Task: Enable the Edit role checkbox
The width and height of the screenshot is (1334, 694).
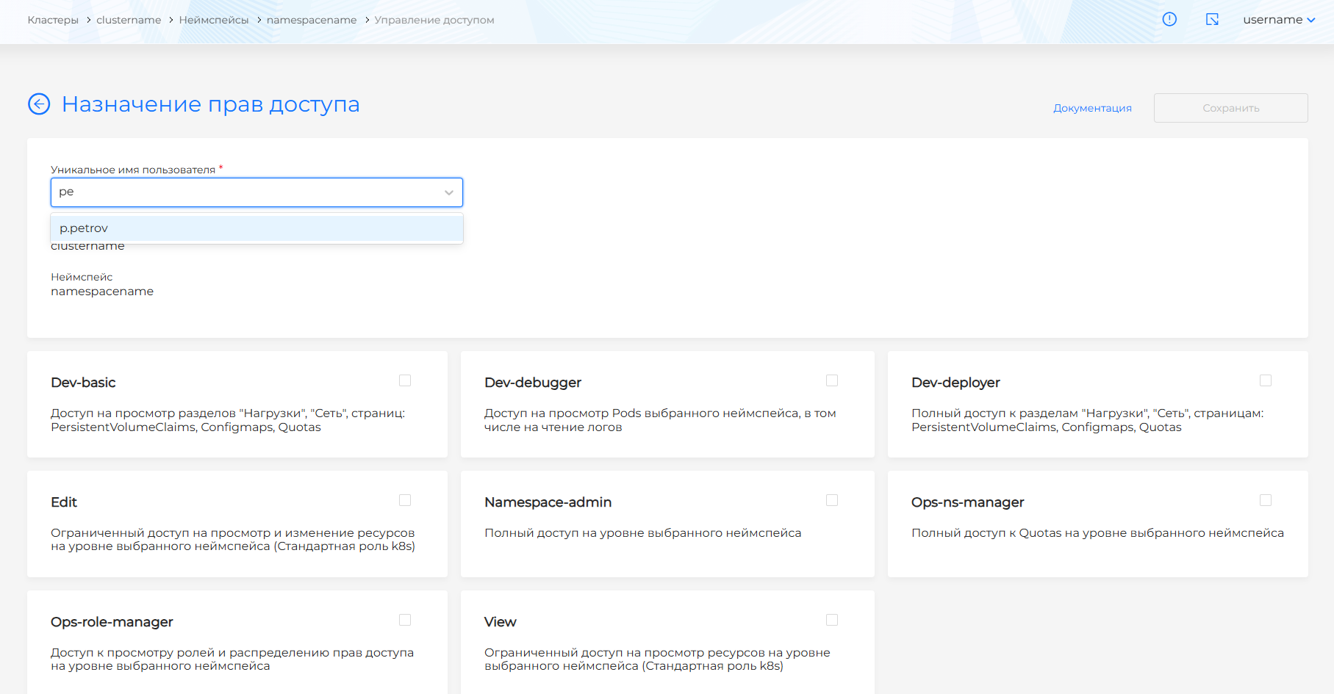Action: coord(405,500)
